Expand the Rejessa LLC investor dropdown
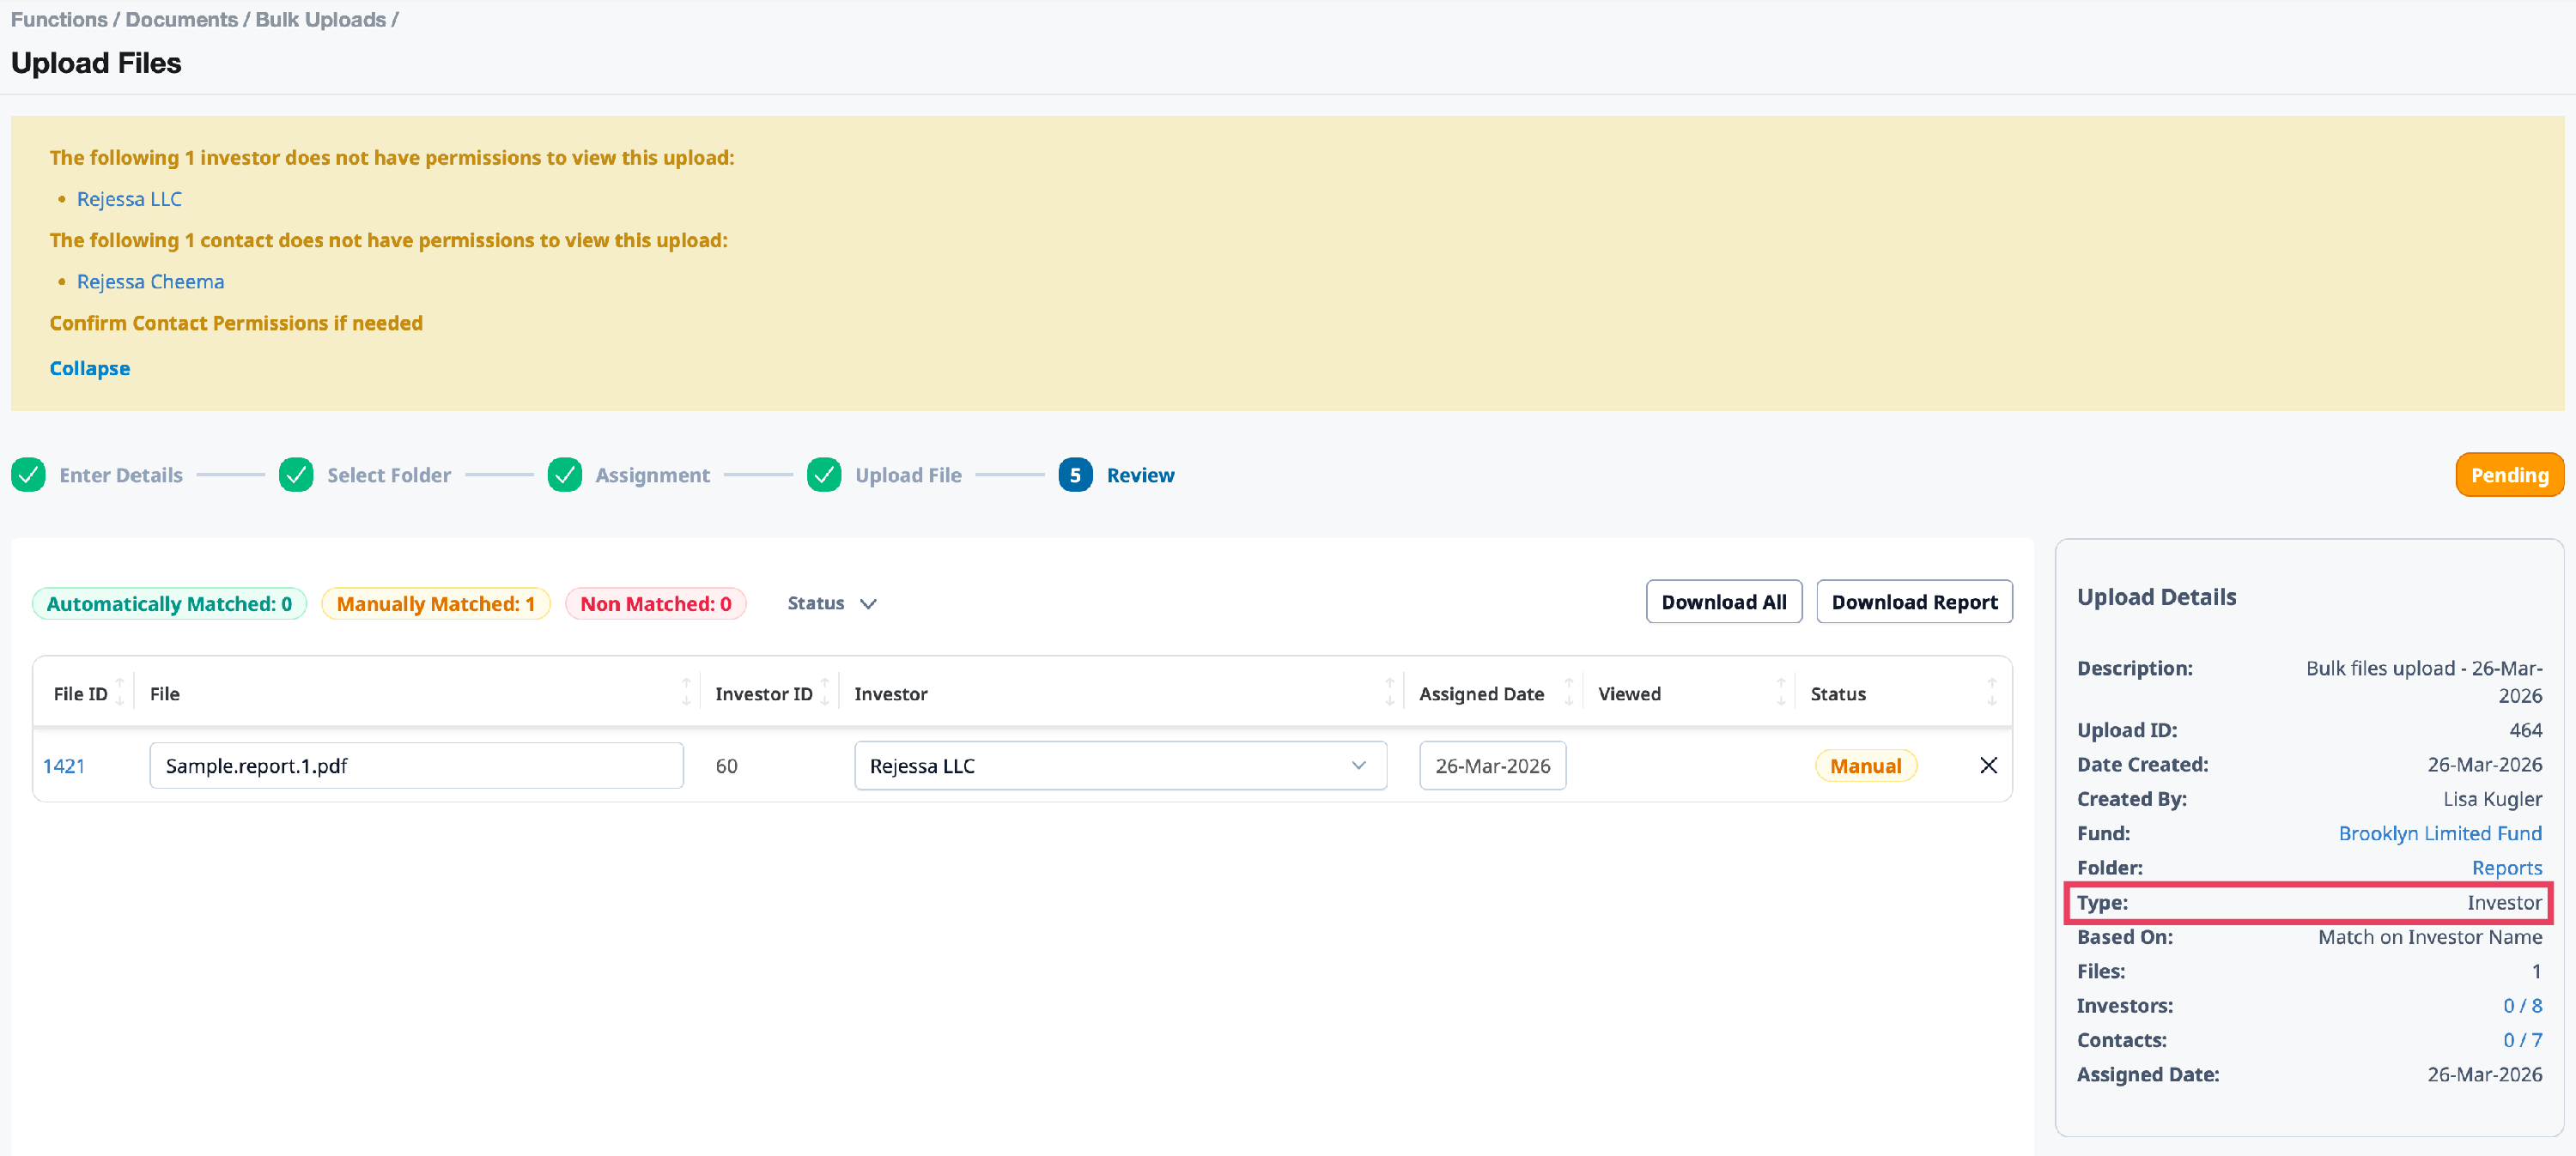2576x1156 pixels. [x=1120, y=766]
